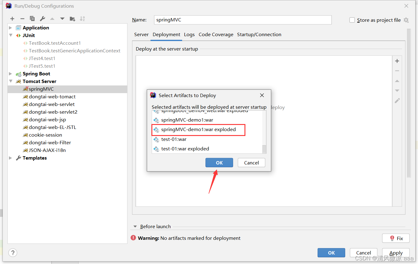Select TestBook.testGenericApplicationContext entry
Viewport: 418px width, 264px height.
tap(68, 51)
